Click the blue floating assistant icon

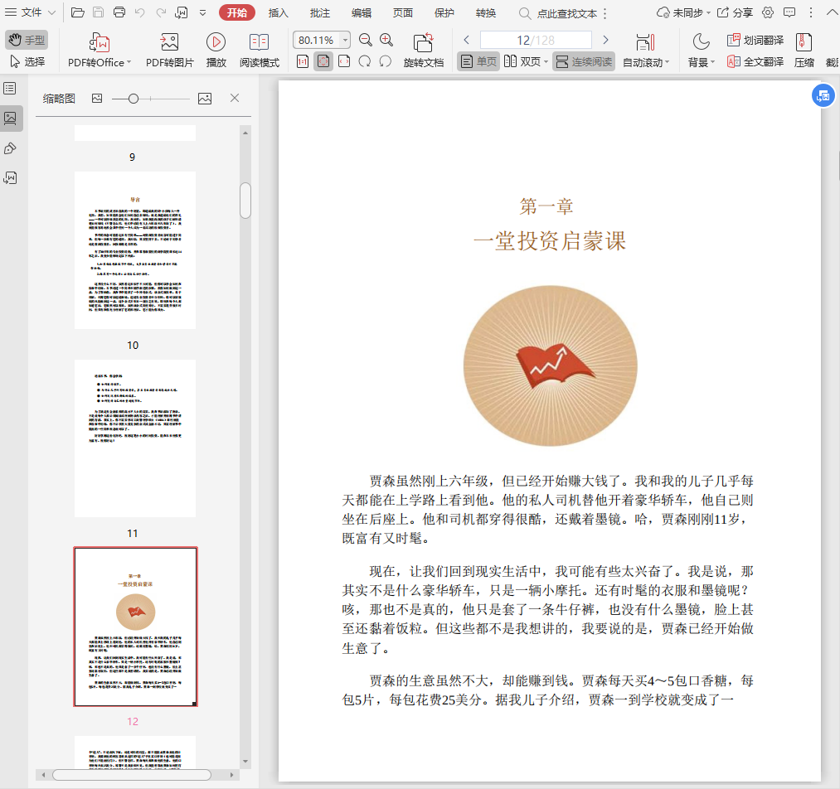pyautogui.click(x=823, y=96)
